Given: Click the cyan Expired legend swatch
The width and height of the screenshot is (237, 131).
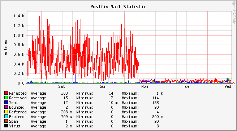Looking at the screenshot, I should (6, 116).
